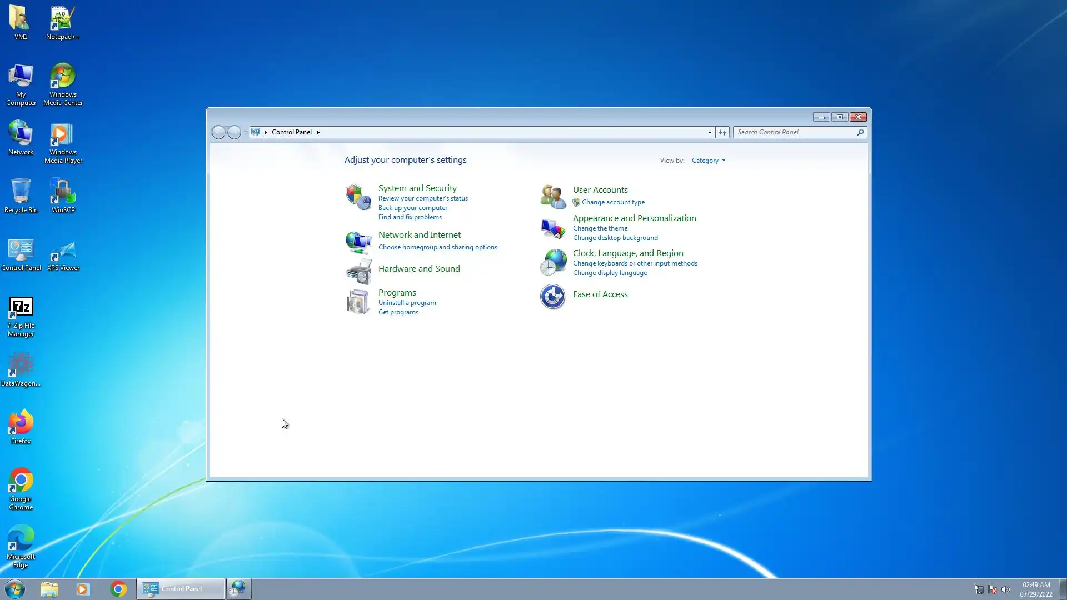
Task: Click Uninstall a program link
Action: pos(407,303)
